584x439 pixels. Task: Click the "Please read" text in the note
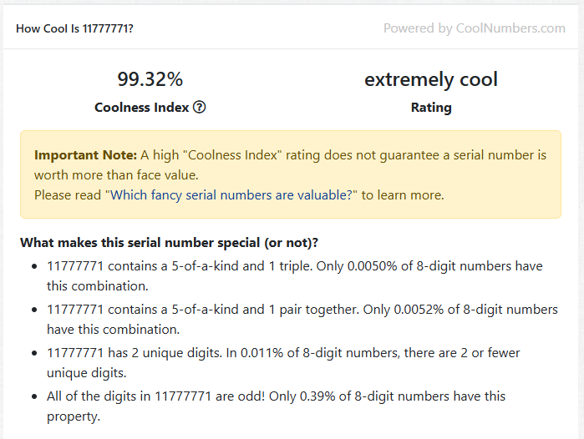[x=68, y=195]
